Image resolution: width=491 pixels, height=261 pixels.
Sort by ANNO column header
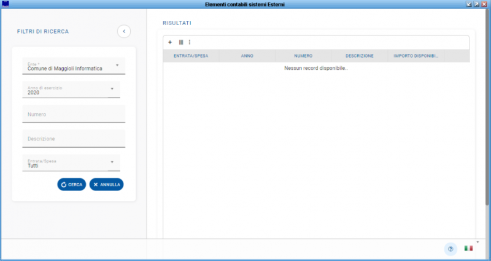coord(247,56)
